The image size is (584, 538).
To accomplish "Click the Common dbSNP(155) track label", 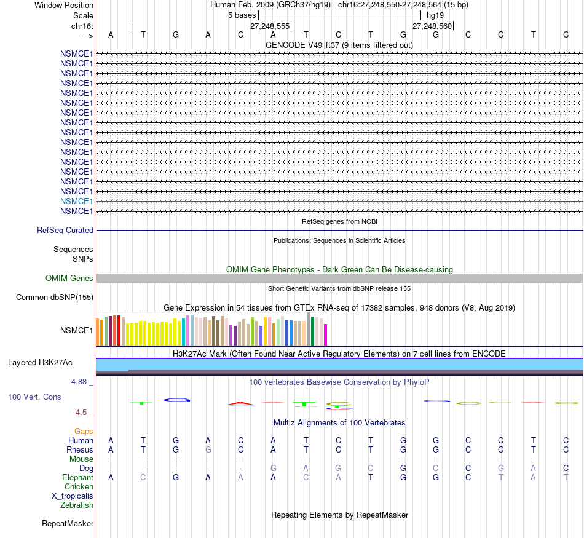I will click(54, 298).
